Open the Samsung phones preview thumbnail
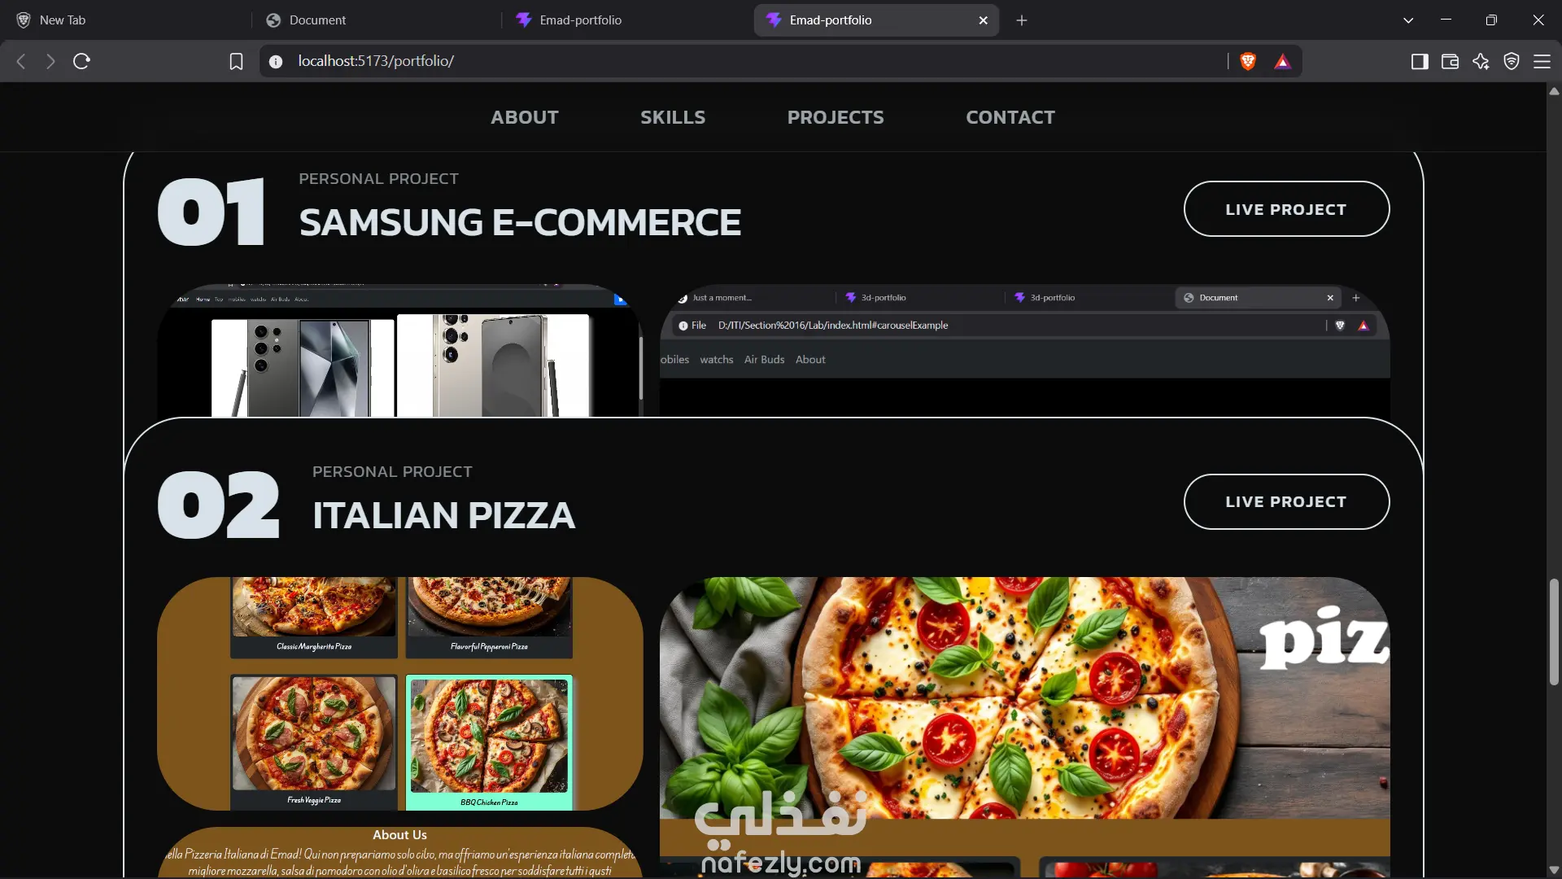The height and width of the screenshot is (879, 1562). (399, 351)
